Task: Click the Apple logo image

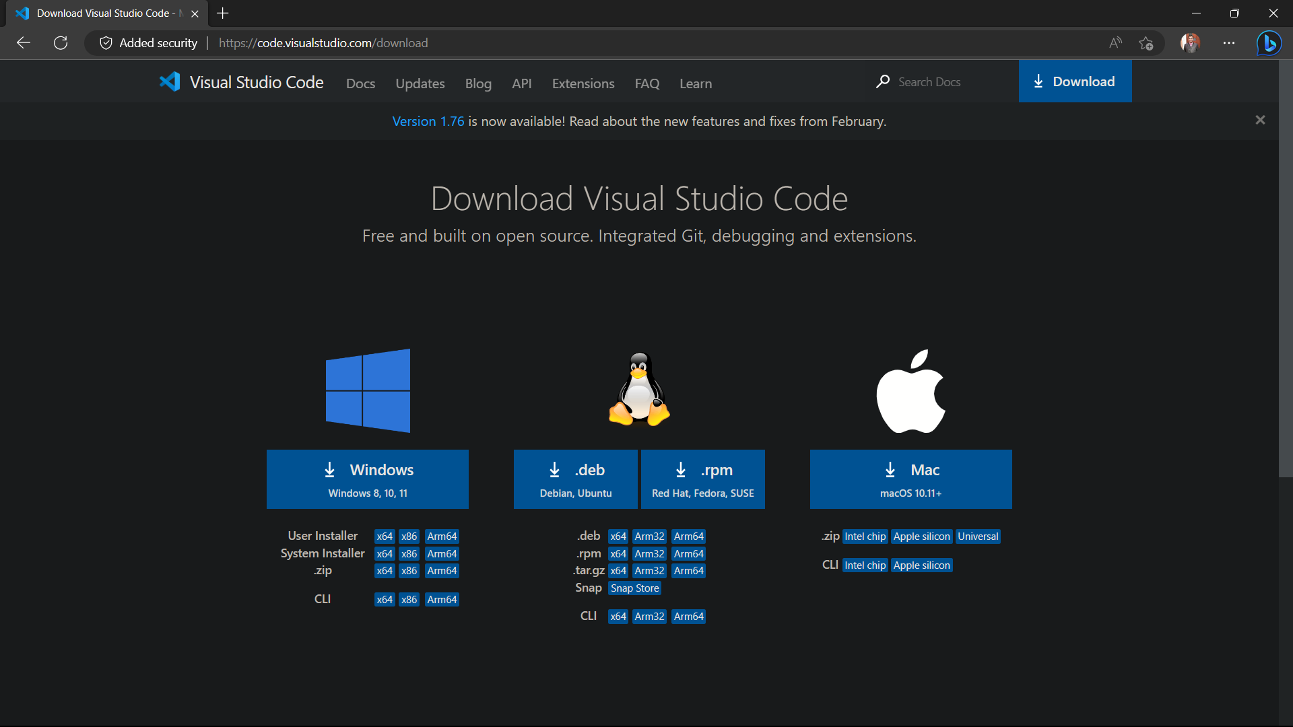Action: click(x=910, y=391)
